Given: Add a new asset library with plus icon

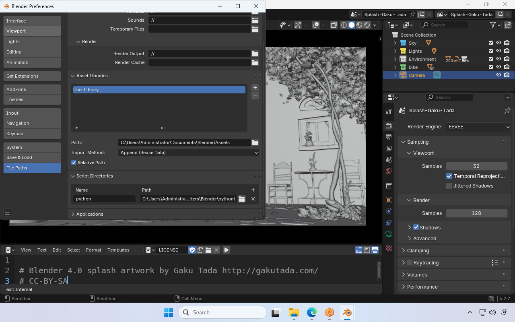Looking at the screenshot, I should (x=255, y=88).
